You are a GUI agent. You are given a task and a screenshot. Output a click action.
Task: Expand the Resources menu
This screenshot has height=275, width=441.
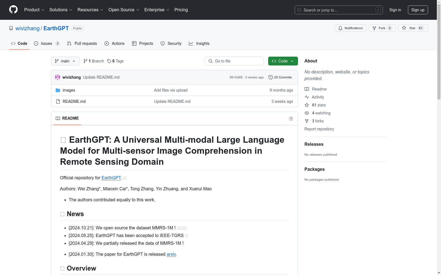pyautogui.click(x=90, y=10)
